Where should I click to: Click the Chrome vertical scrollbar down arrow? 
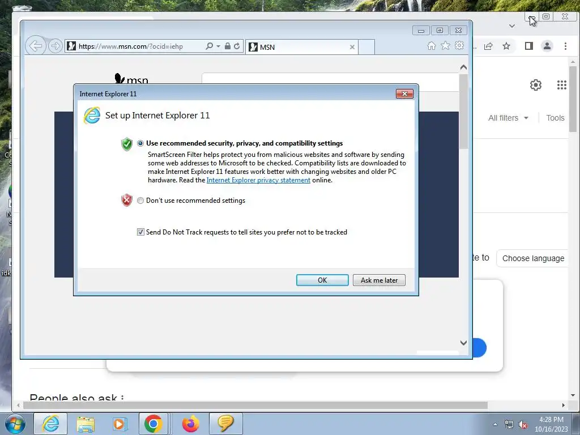(x=573, y=395)
